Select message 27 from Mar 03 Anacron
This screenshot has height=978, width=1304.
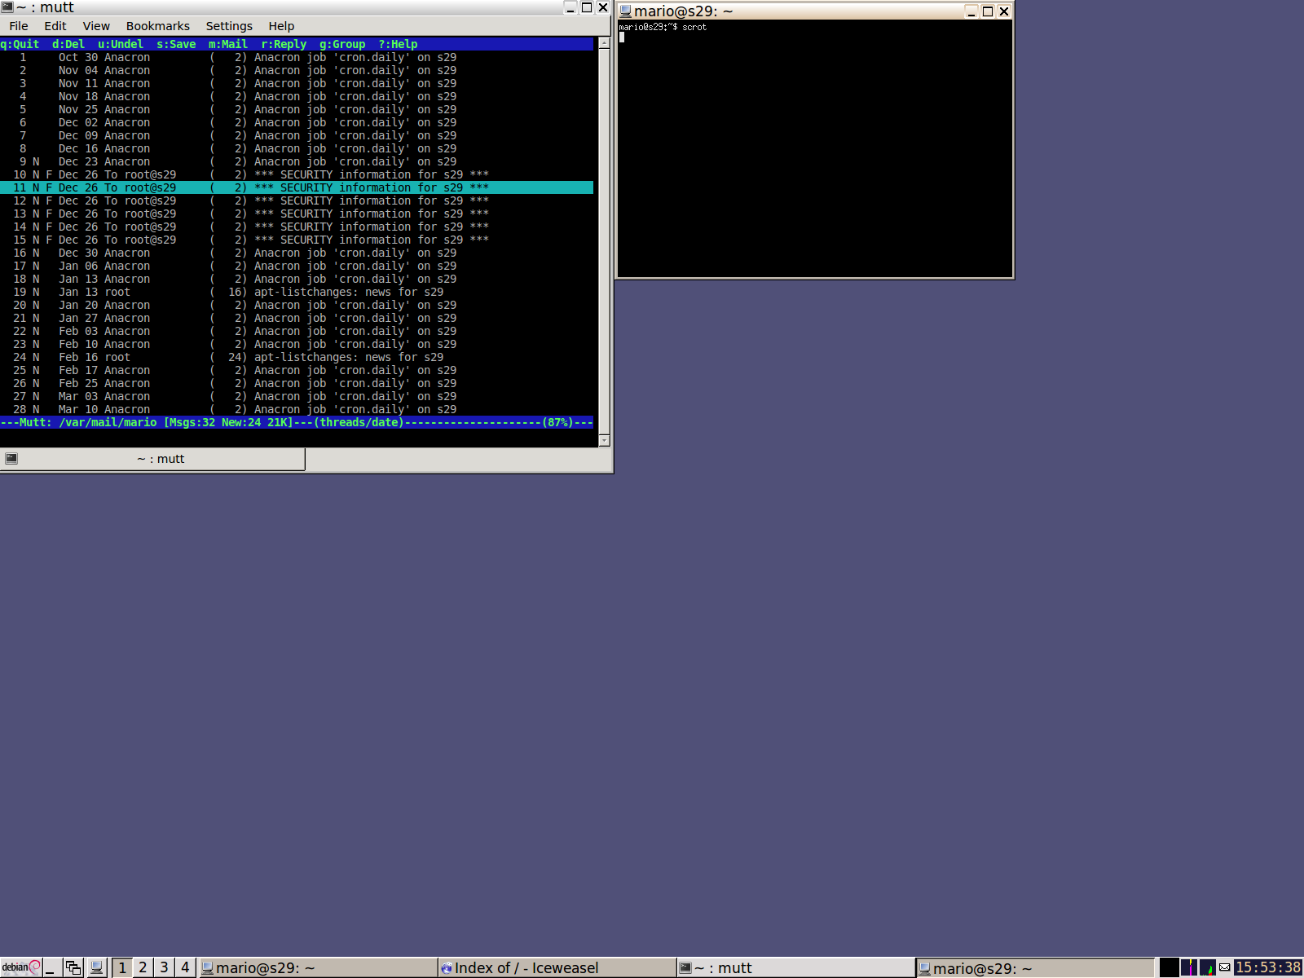(x=297, y=396)
